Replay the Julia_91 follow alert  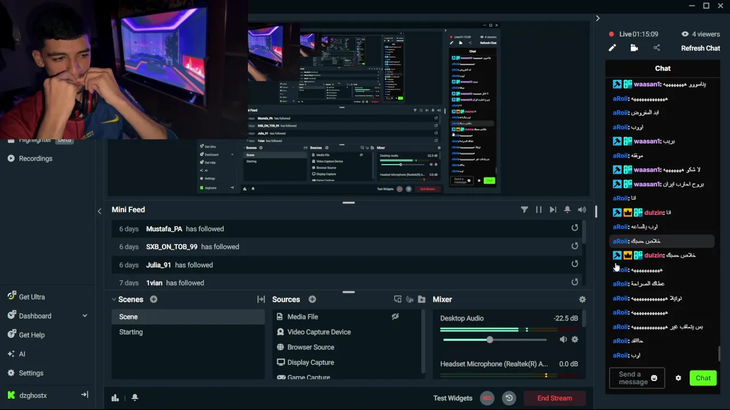tap(575, 264)
